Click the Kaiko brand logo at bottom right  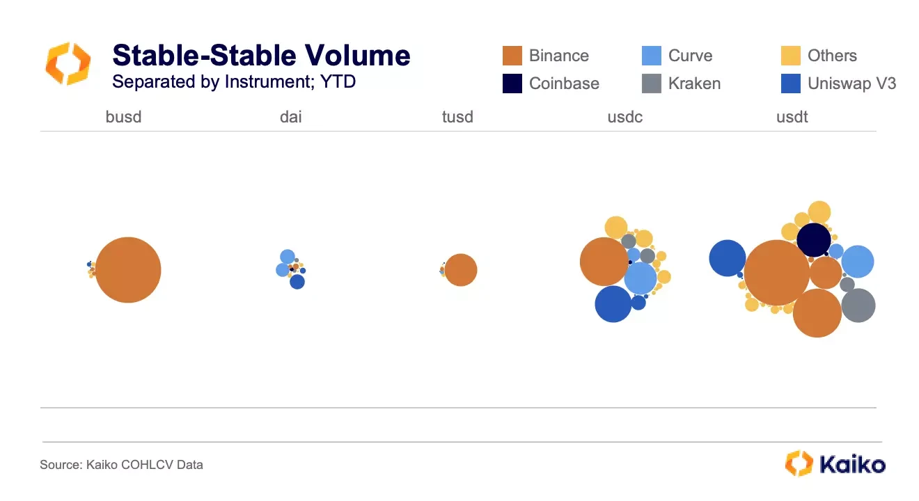click(835, 463)
